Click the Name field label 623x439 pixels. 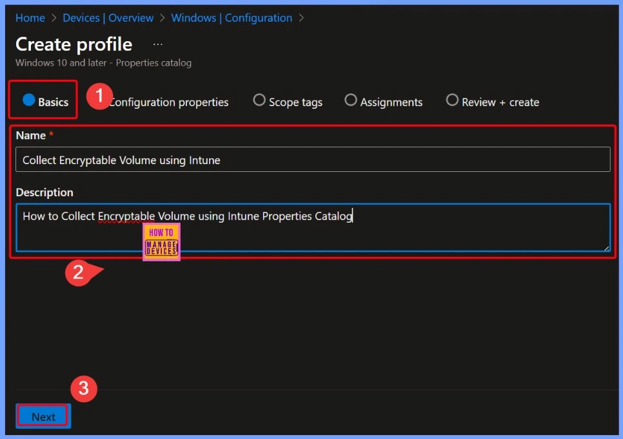[x=30, y=136]
